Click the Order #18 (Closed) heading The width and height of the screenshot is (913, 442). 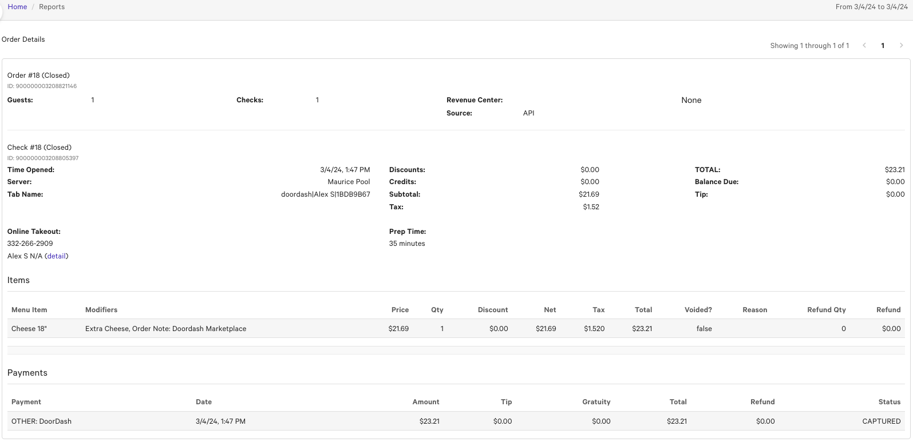coord(38,75)
